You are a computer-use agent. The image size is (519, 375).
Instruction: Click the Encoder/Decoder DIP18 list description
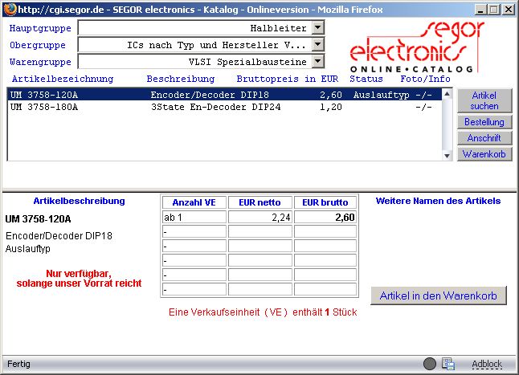(210, 95)
